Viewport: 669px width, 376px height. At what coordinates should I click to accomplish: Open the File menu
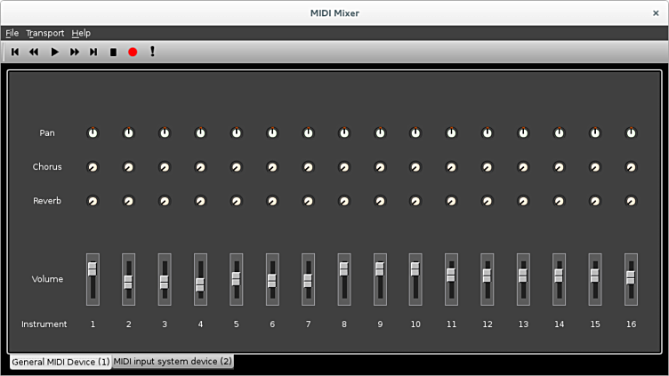click(x=12, y=33)
